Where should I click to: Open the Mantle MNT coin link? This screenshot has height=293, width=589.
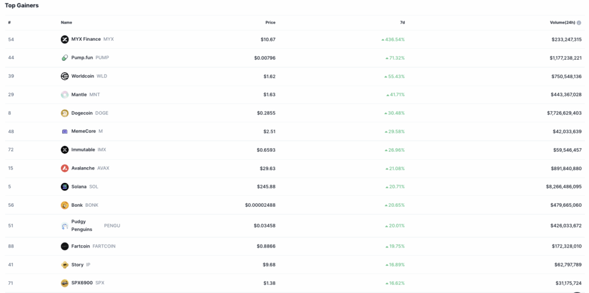tap(80, 95)
